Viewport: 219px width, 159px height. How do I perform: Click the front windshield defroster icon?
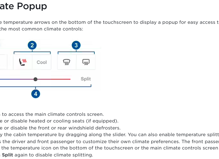tap(67, 62)
